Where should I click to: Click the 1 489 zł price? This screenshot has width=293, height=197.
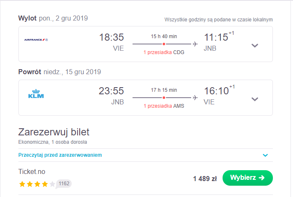[x=205, y=179]
